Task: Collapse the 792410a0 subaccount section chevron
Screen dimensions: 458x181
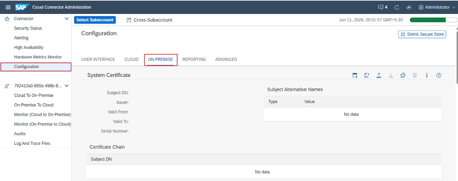Action: [x=66, y=86]
